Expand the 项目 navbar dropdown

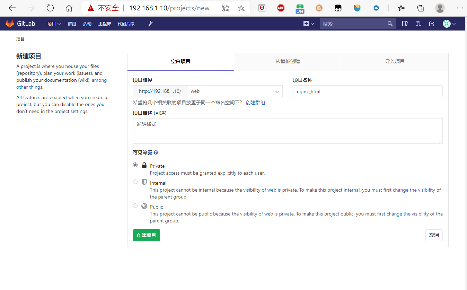click(54, 24)
